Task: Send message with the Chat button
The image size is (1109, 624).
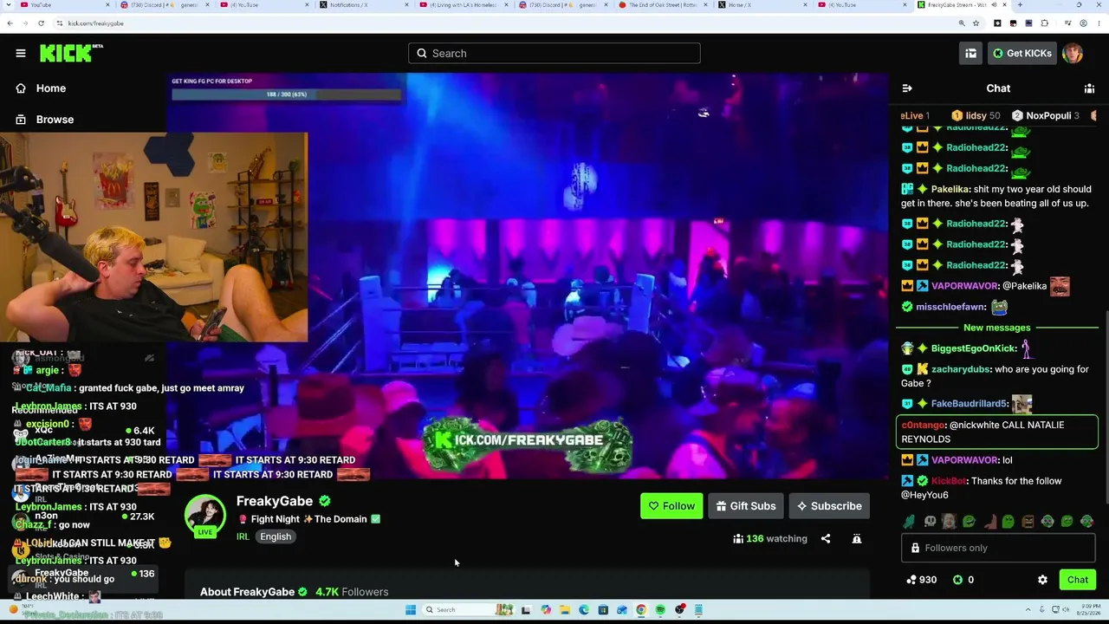Action: pos(1078,580)
